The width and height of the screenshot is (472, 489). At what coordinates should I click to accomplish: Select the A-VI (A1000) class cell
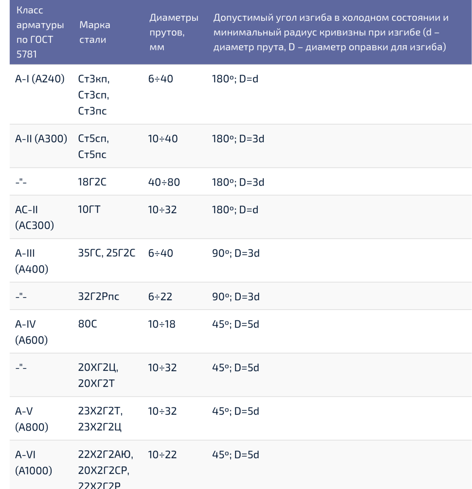pos(34,463)
